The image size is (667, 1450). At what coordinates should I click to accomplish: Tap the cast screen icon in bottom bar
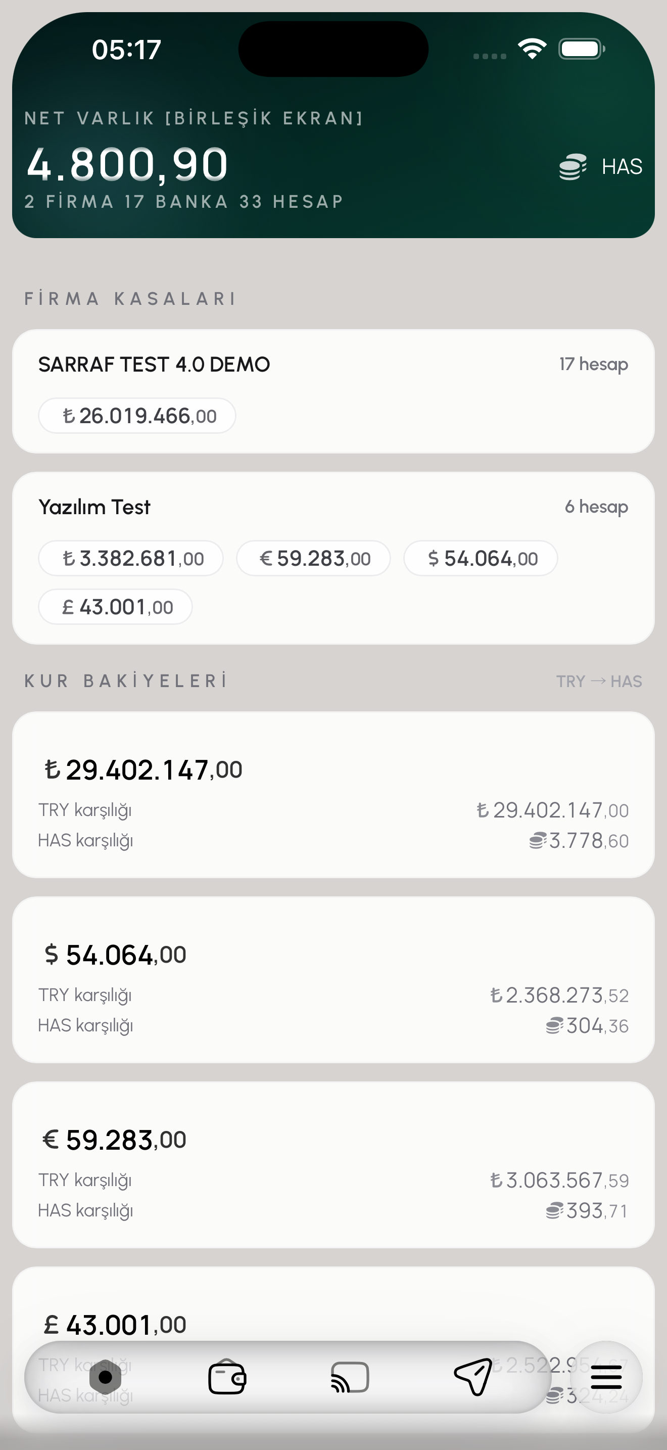tap(350, 1377)
